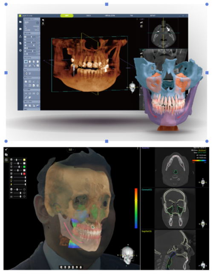Select the ellipse annotation tool in upper panel
Screen dimensions: 213x277
pos(30,94)
